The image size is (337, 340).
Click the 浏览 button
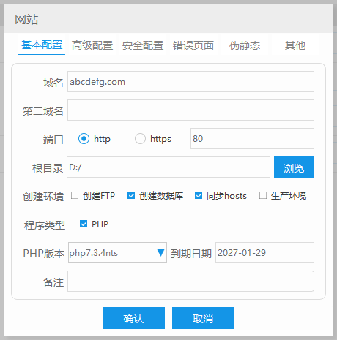click(x=294, y=167)
